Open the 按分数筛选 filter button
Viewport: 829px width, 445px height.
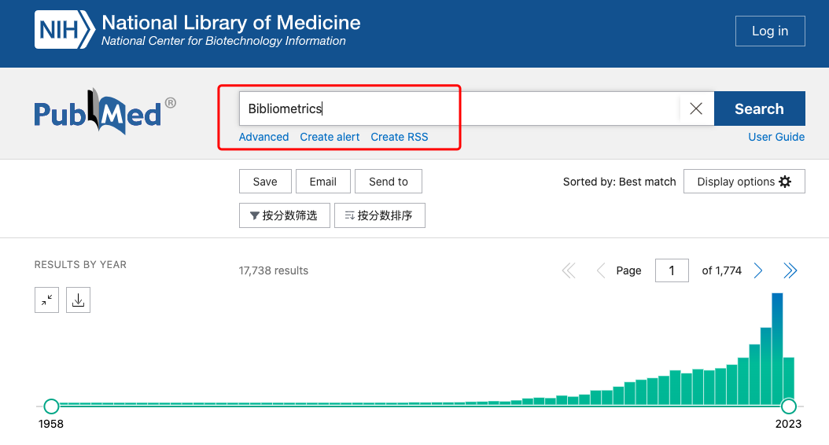[x=284, y=215]
